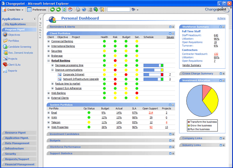Click the globe with green arrow icon

click(96, 10)
